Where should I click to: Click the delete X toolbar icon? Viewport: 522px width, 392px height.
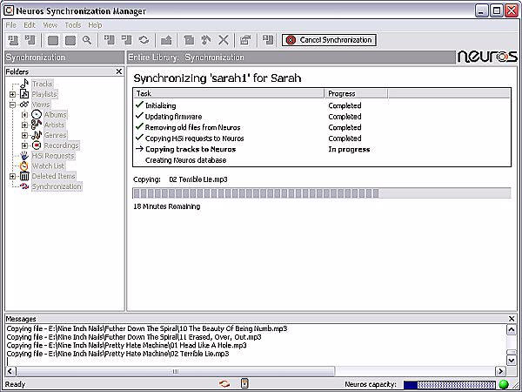(x=224, y=40)
